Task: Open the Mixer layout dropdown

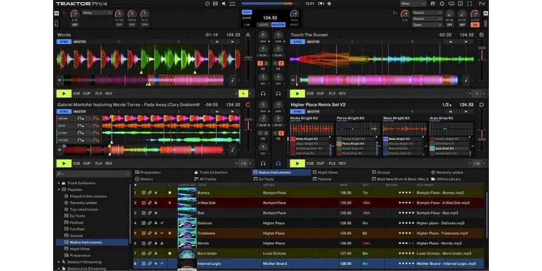Action: click(x=413, y=3)
